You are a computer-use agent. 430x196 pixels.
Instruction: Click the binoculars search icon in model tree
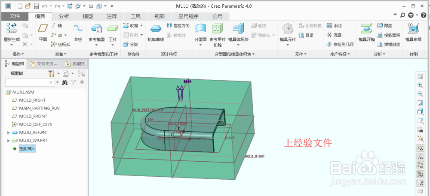(x=65, y=82)
